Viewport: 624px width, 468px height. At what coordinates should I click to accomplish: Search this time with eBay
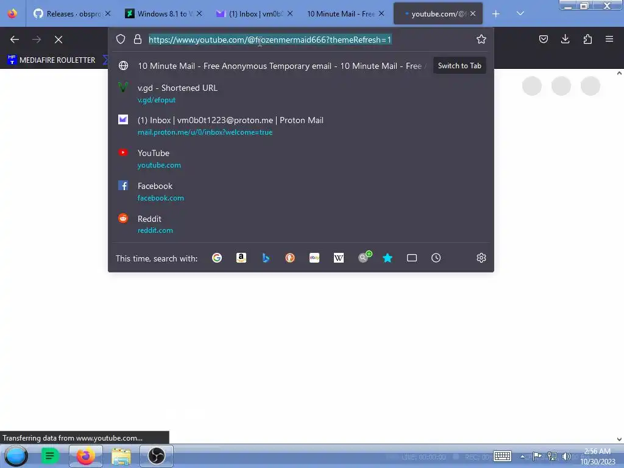(314, 258)
